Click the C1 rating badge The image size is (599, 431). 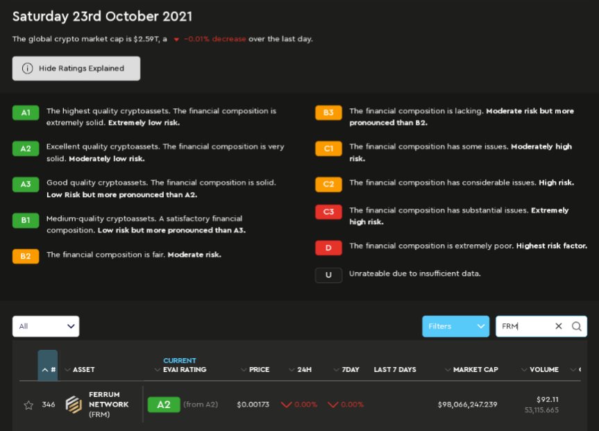328,149
